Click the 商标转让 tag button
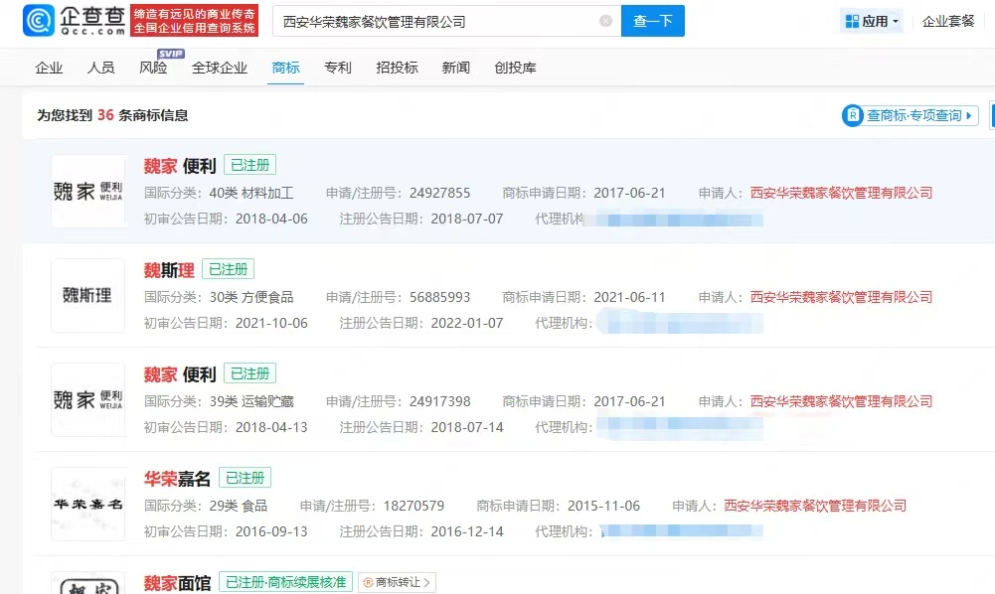 [x=398, y=582]
